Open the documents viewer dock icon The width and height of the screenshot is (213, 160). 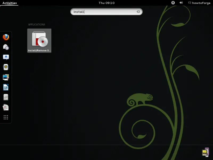(x=6, y=107)
